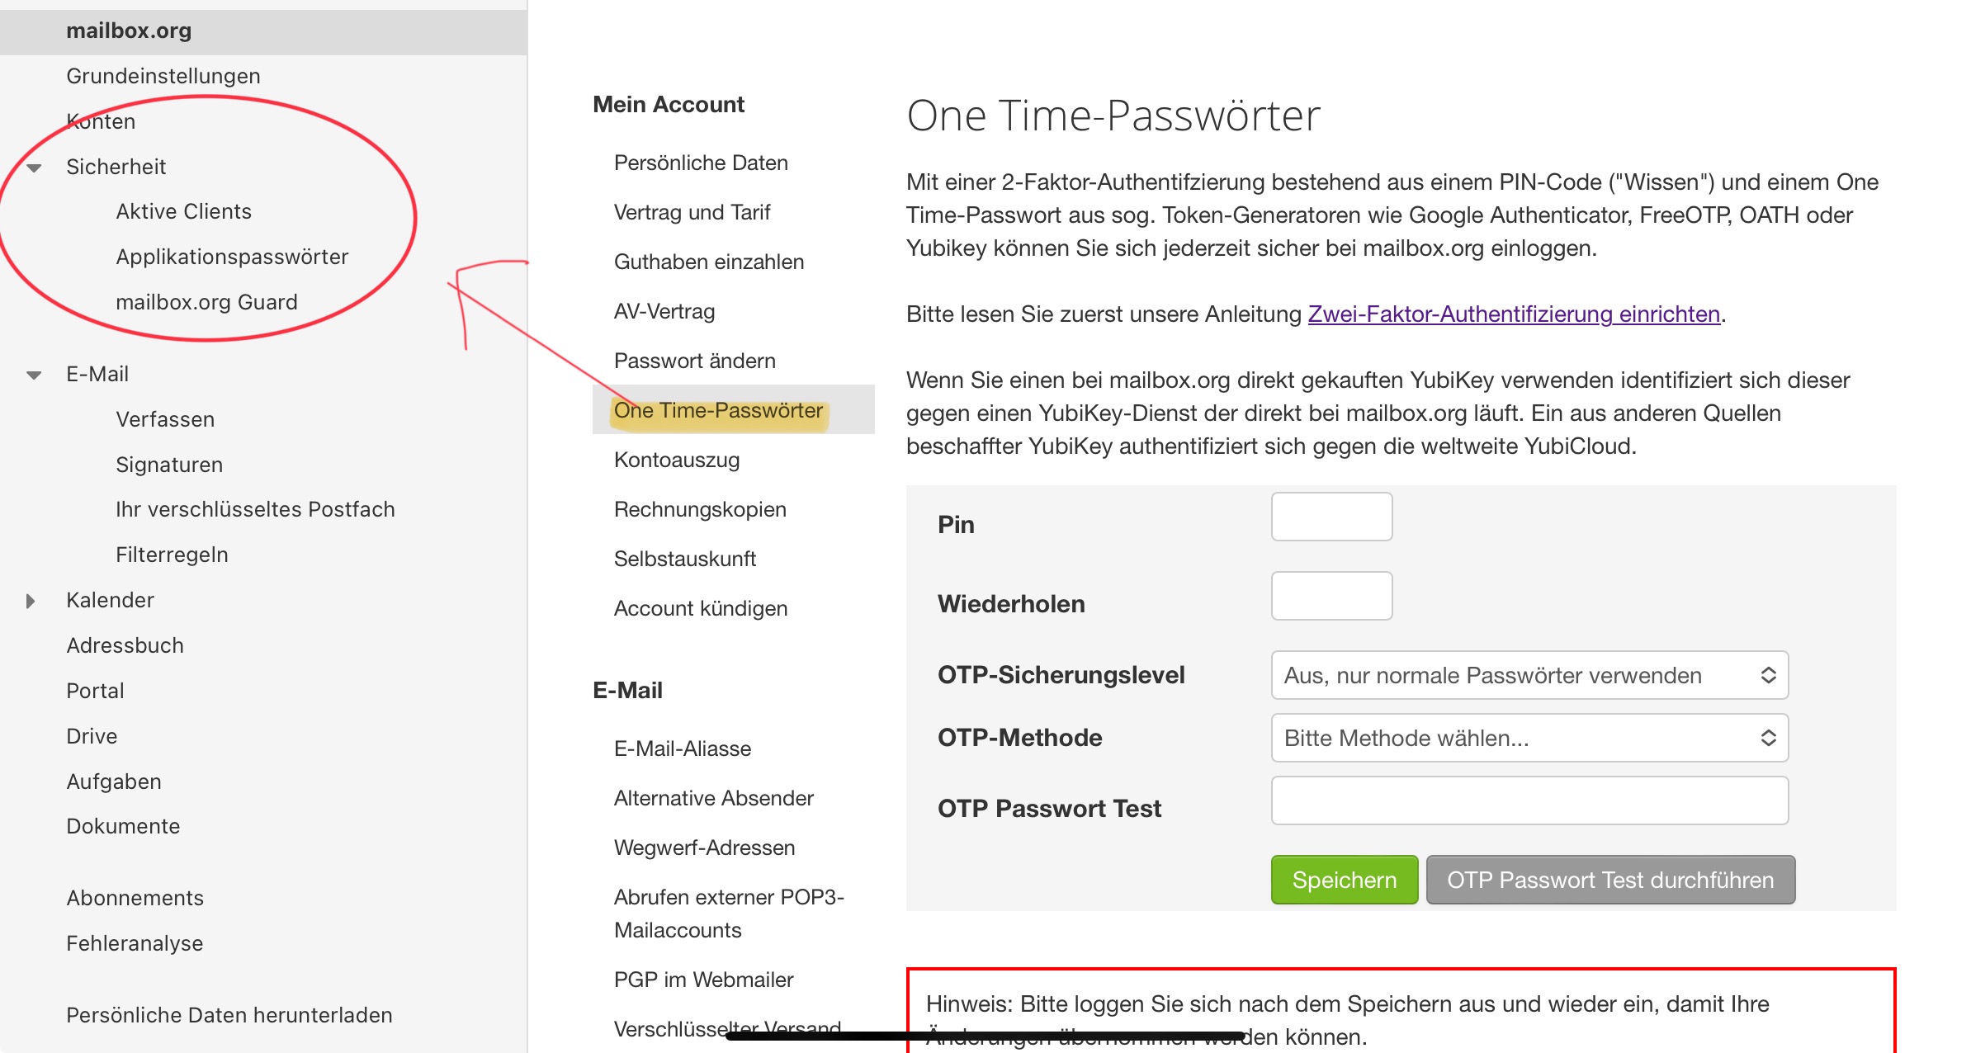
Task: Collapse the Sicherheit section arrow
Action: click(x=34, y=168)
